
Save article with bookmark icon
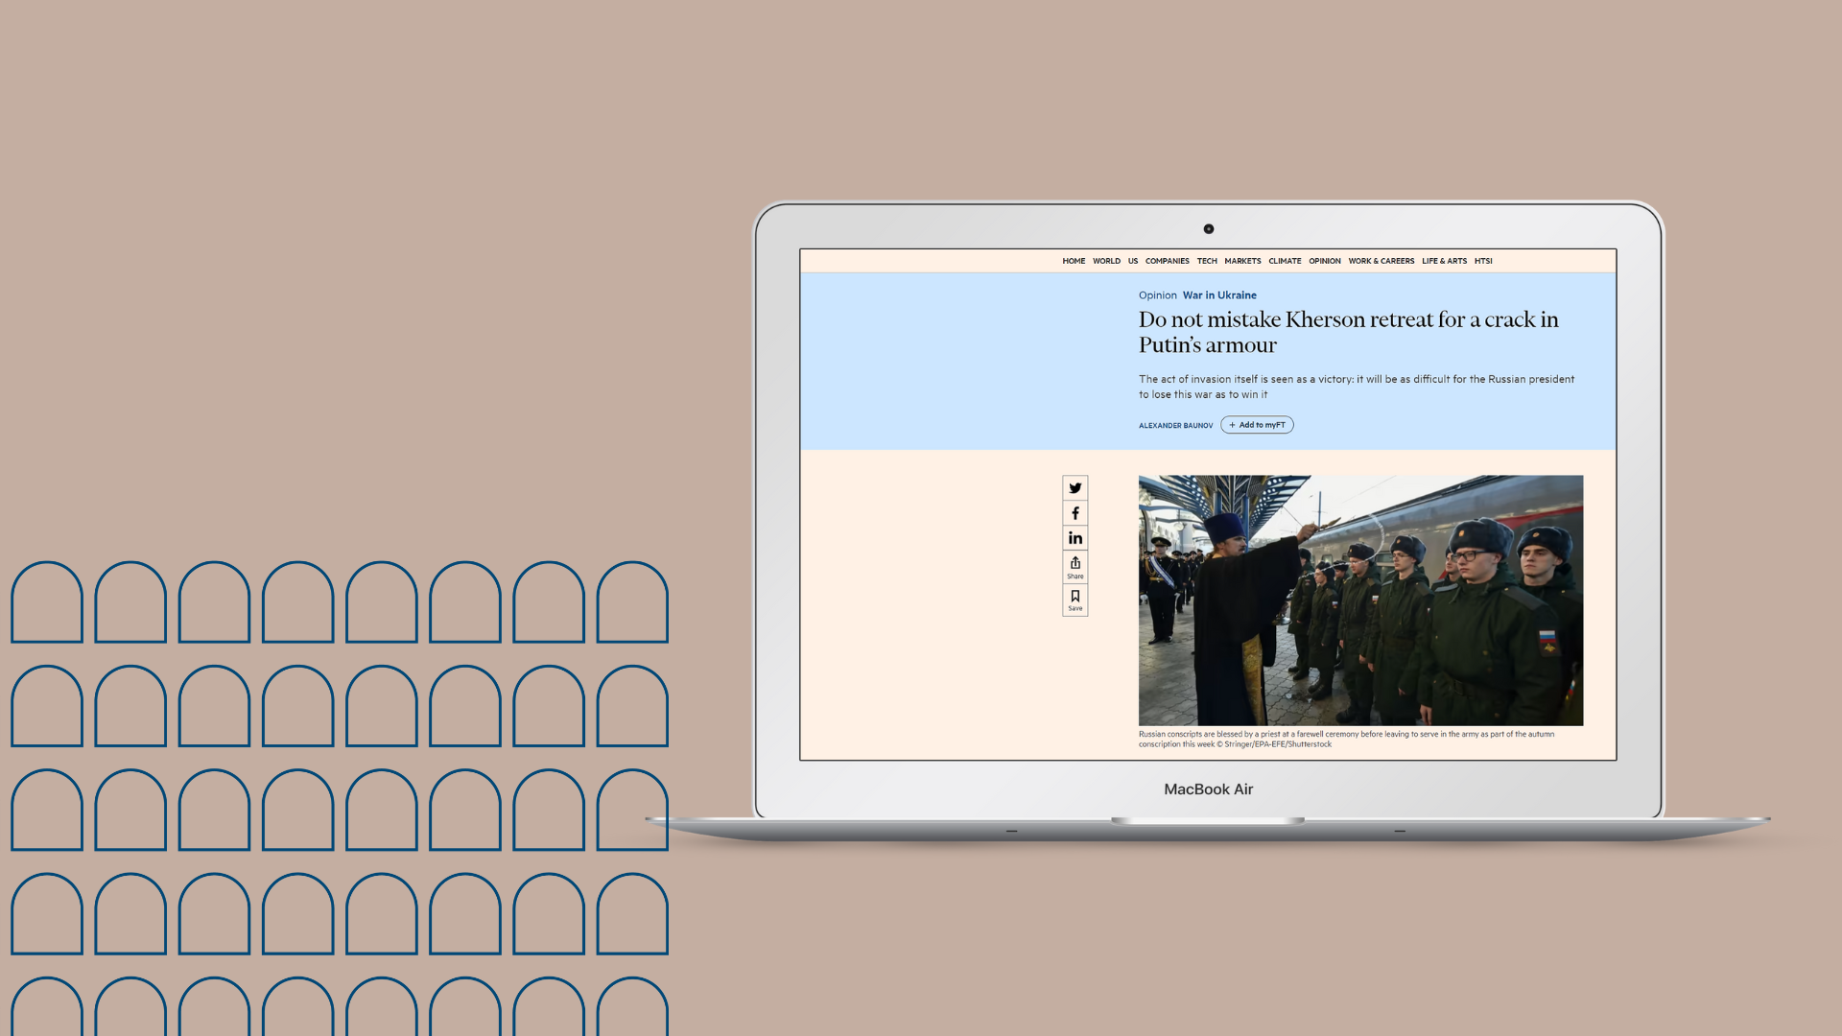(x=1074, y=600)
